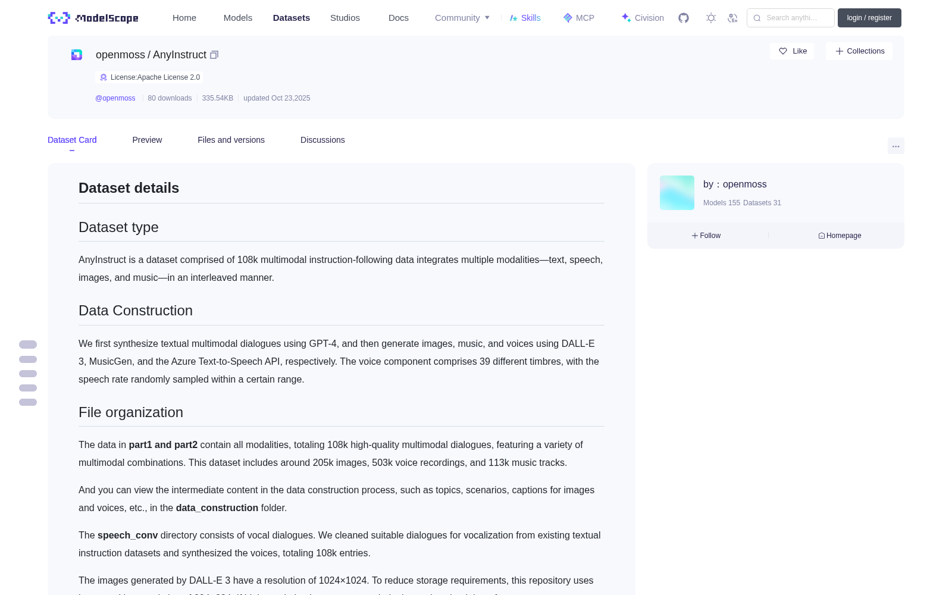Switch language using the translate icon
This screenshot has width=952, height=595.
coord(732,18)
